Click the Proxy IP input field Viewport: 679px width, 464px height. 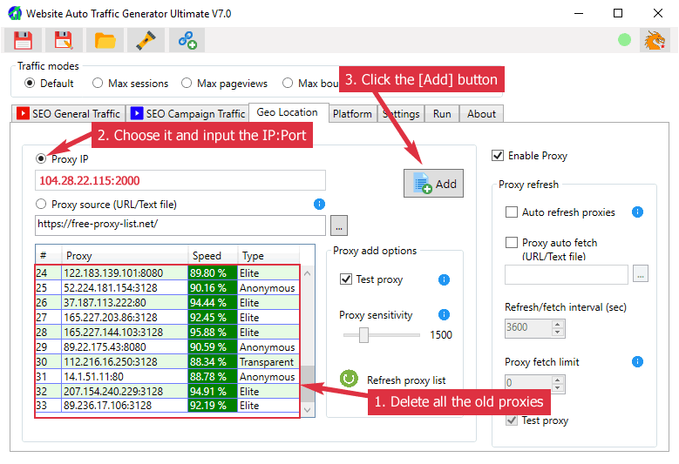[180, 180]
